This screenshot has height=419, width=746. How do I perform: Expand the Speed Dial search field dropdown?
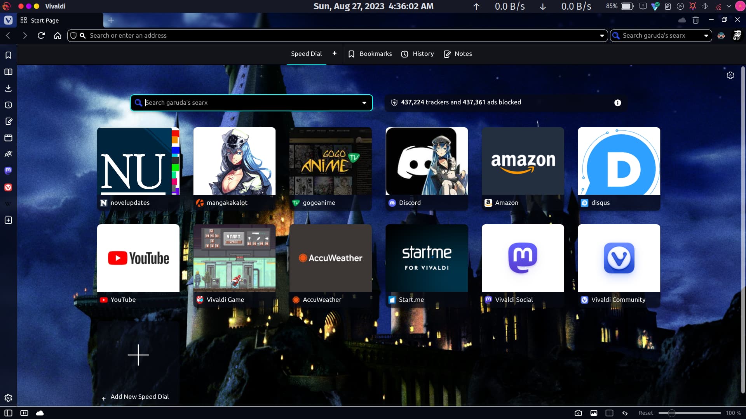click(364, 103)
